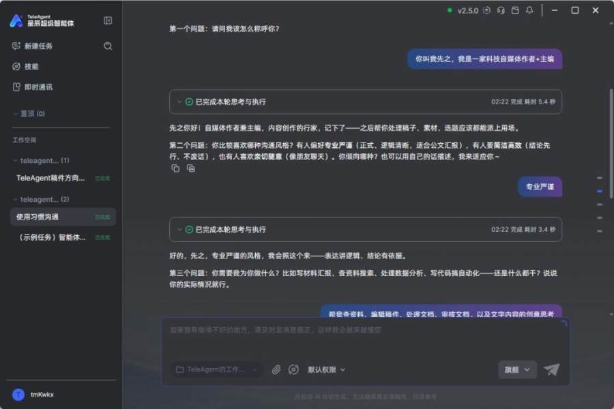
Task: Collapse the 置顶 (0) section
Action: [x=29, y=114]
